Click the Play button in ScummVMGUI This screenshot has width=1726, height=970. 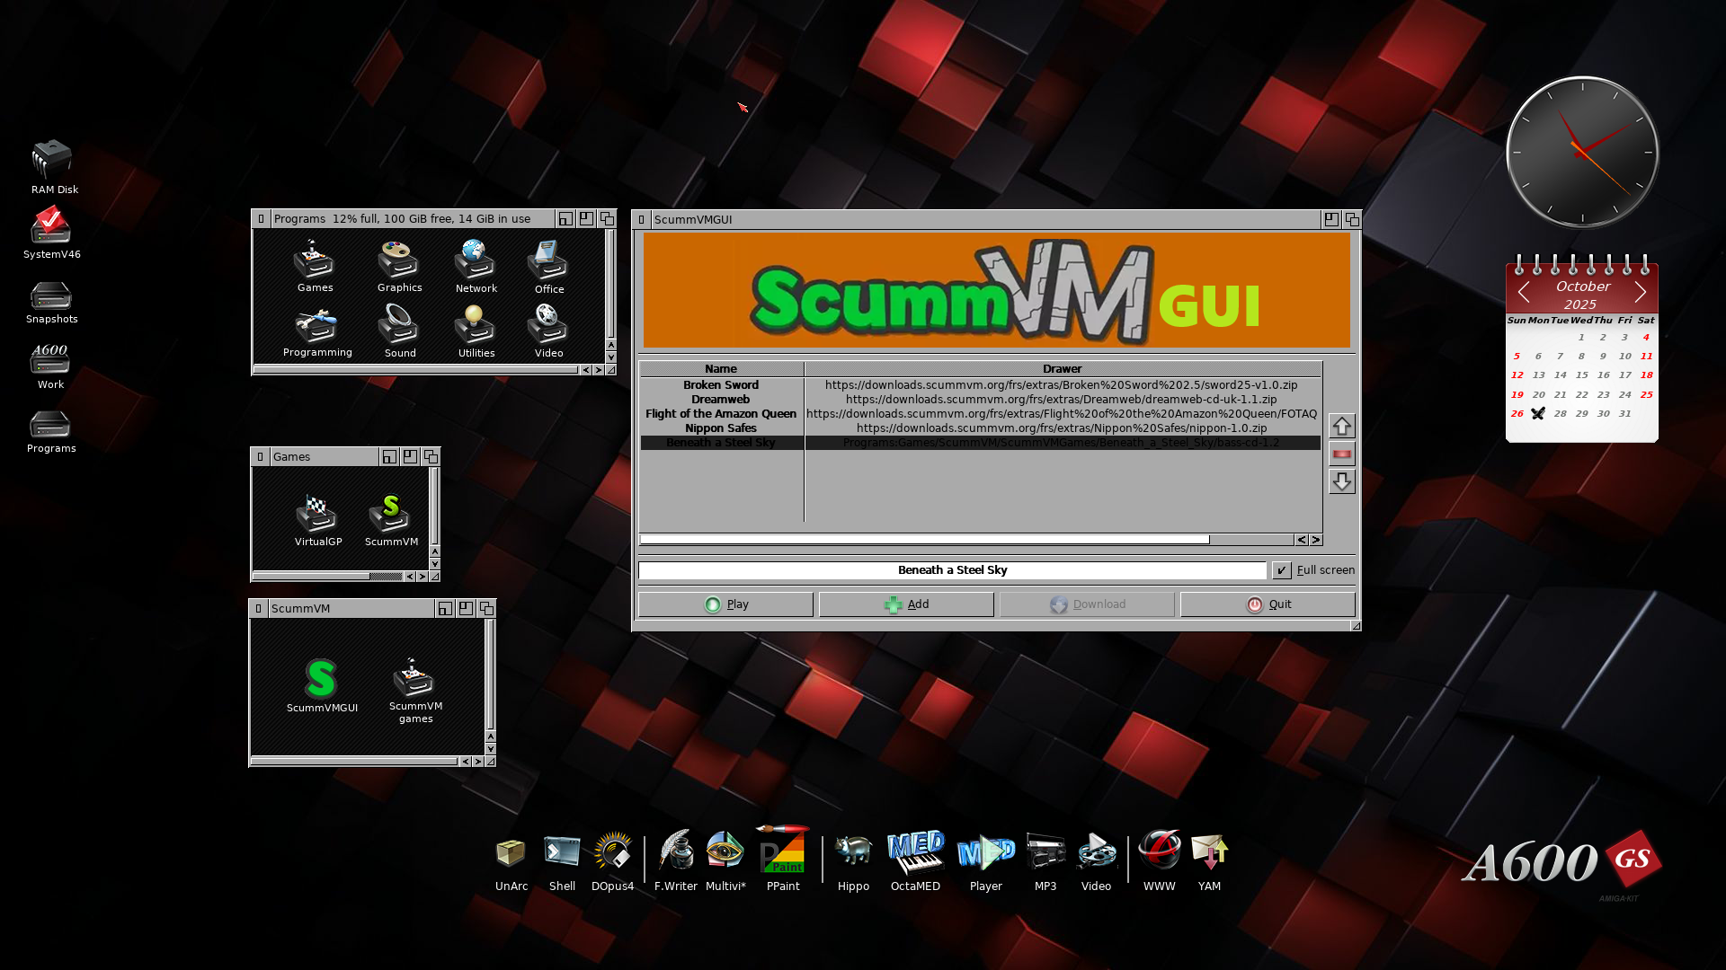(x=725, y=604)
